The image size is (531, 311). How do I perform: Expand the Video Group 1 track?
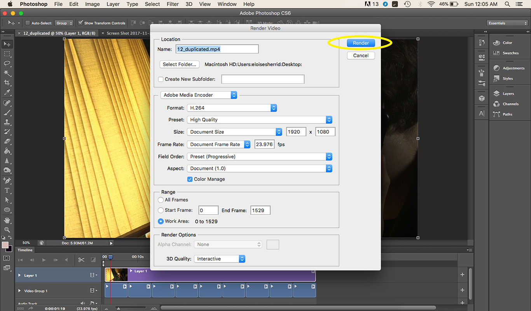(x=19, y=291)
